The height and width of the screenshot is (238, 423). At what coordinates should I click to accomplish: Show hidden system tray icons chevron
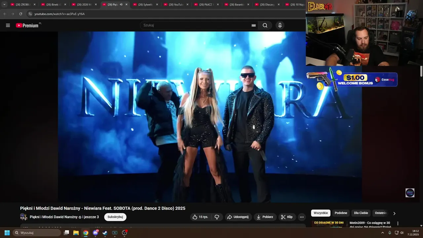pyautogui.click(x=383, y=233)
